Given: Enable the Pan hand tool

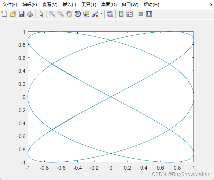Looking at the screenshot, I should pyautogui.click(x=69, y=14).
